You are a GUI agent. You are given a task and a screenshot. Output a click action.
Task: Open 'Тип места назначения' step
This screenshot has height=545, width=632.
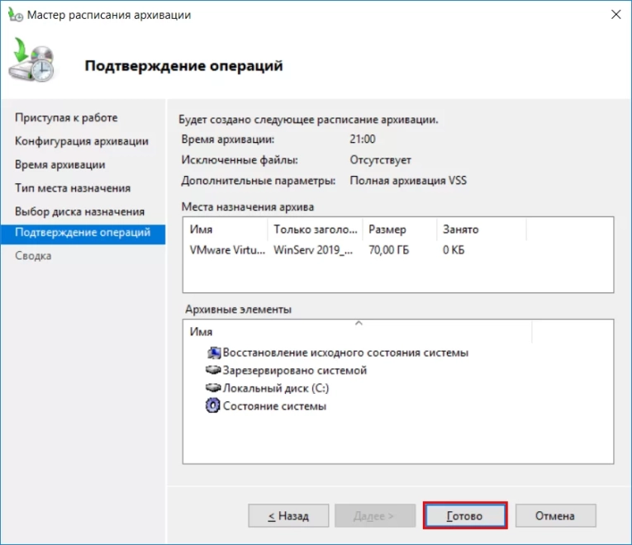73,188
